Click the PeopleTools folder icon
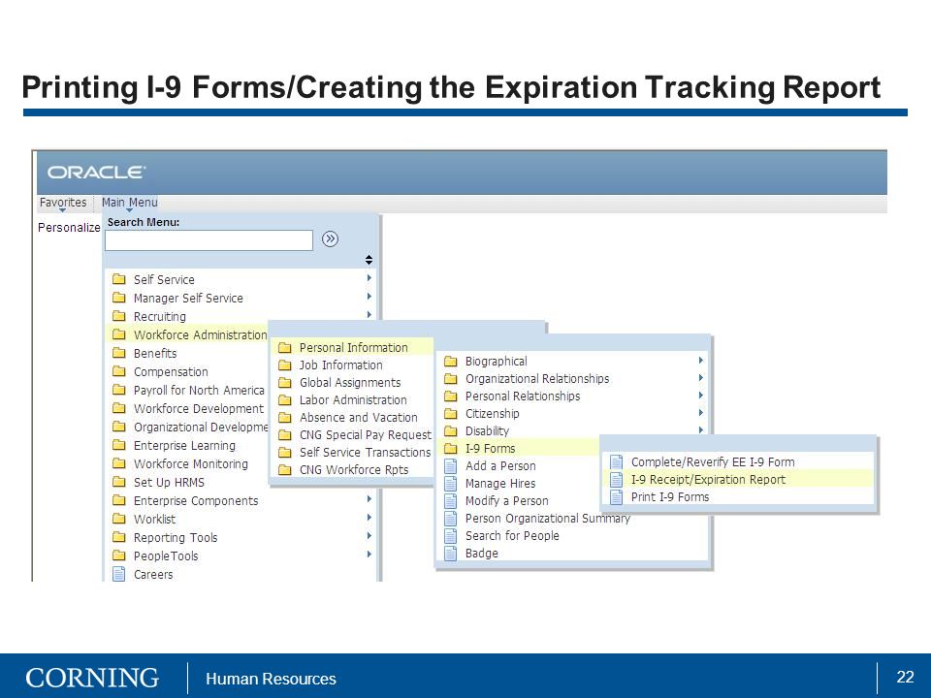This screenshot has width=931, height=698. pos(118,555)
